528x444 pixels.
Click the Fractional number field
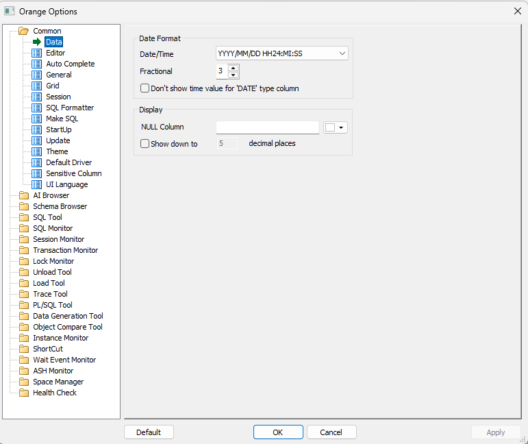coord(222,71)
